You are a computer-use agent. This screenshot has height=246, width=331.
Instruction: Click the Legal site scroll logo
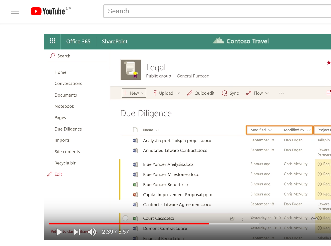[131, 70]
